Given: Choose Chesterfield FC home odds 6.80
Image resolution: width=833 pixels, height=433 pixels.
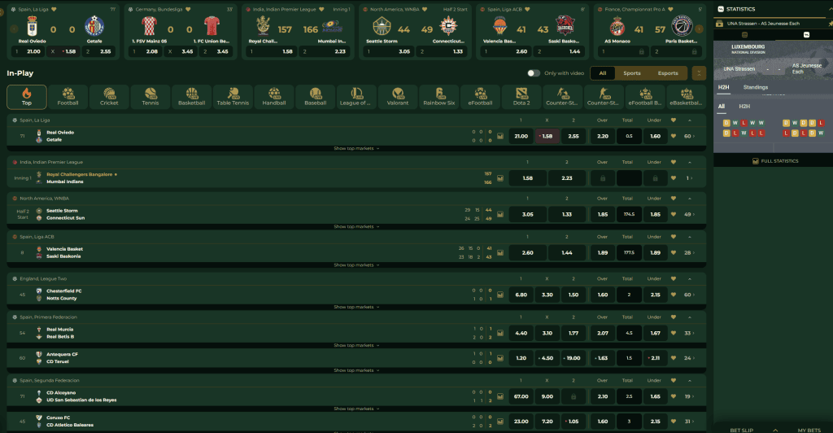Looking at the screenshot, I should point(521,295).
